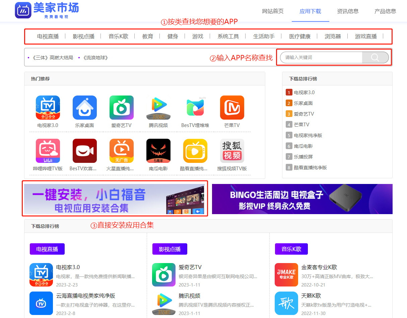Open rank 2 乐家桌面 in ranking

click(303, 103)
